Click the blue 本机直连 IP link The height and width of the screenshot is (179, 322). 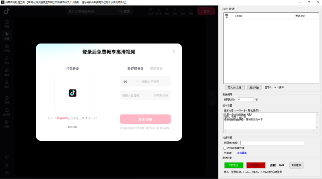tap(242, 153)
